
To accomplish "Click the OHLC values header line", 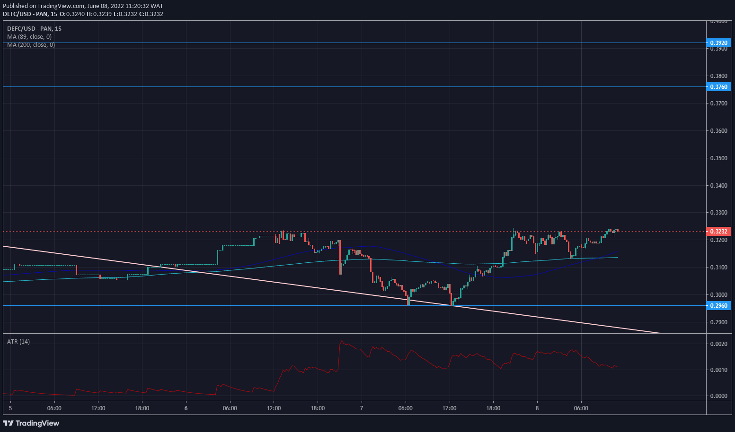I will 83,14.
